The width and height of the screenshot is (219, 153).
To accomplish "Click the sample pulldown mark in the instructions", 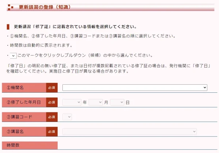I will [x=13, y=56].
